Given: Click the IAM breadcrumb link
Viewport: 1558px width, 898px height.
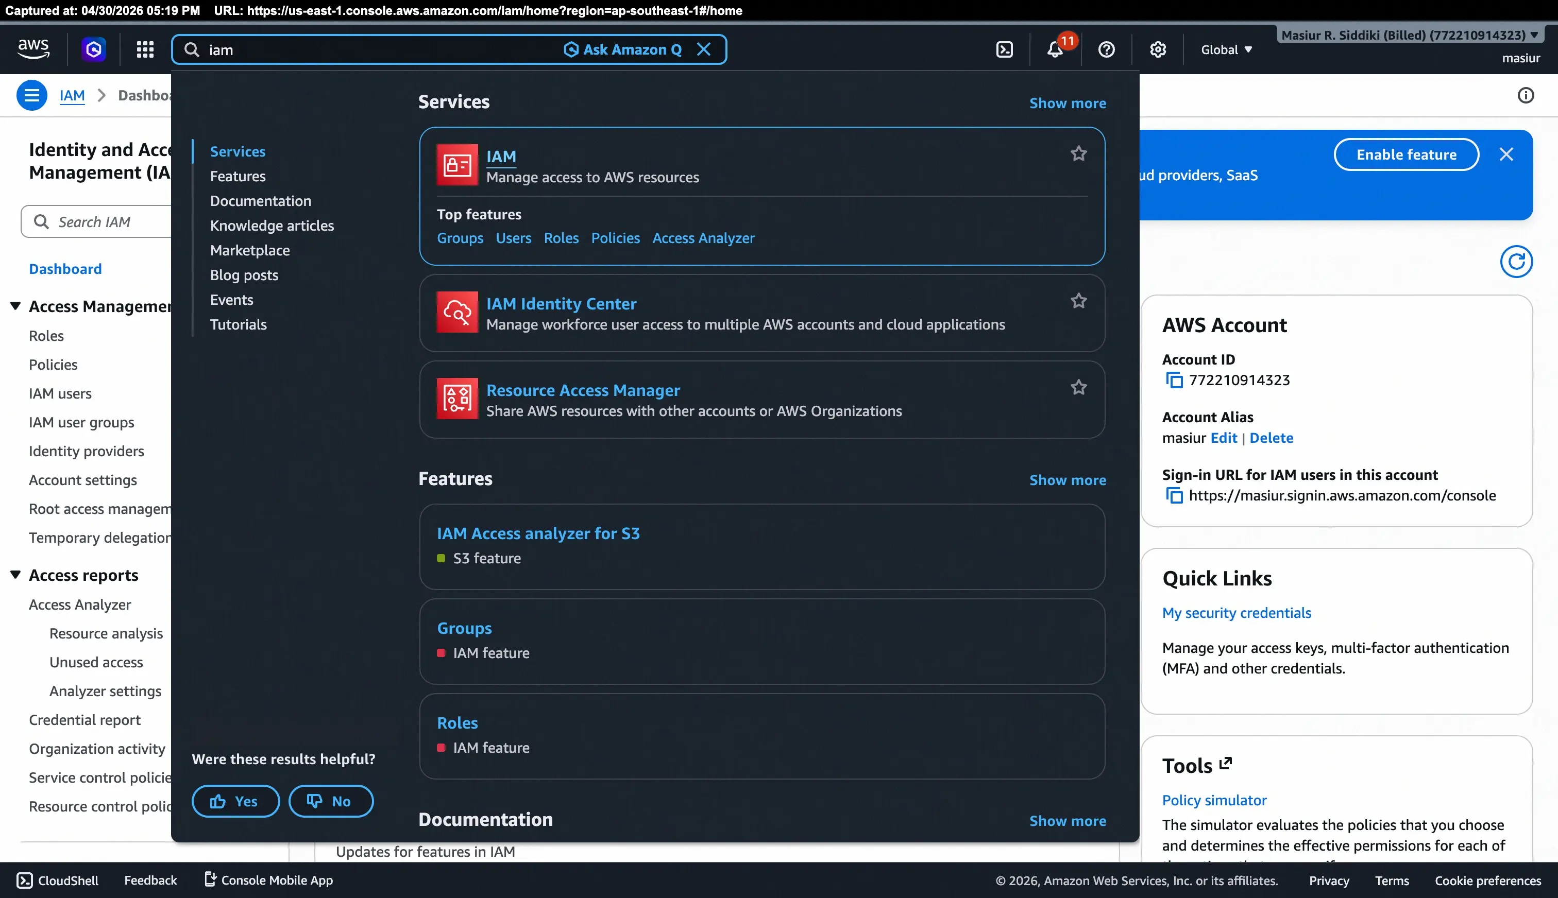Looking at the screenshot, I should [72, 96].
